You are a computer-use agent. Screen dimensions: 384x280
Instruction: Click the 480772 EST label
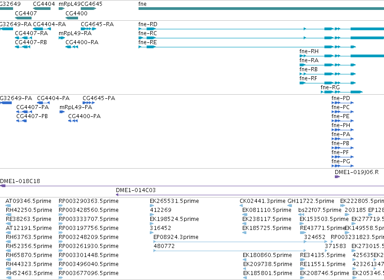tap(164, 246)
